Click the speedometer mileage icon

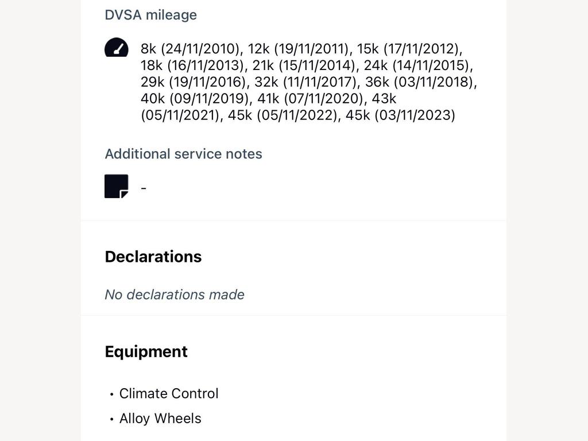click(x=116, y=47)
